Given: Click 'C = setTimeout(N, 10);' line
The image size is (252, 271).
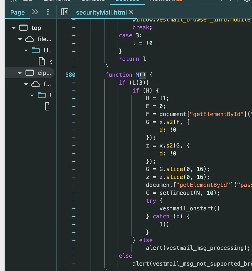Looking at the screenshot, I should tap(183, 193).
